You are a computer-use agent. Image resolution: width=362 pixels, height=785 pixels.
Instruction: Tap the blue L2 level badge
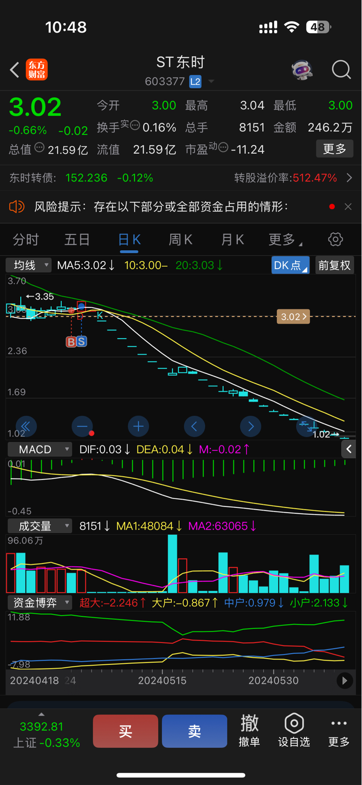[x=195, y=82]
